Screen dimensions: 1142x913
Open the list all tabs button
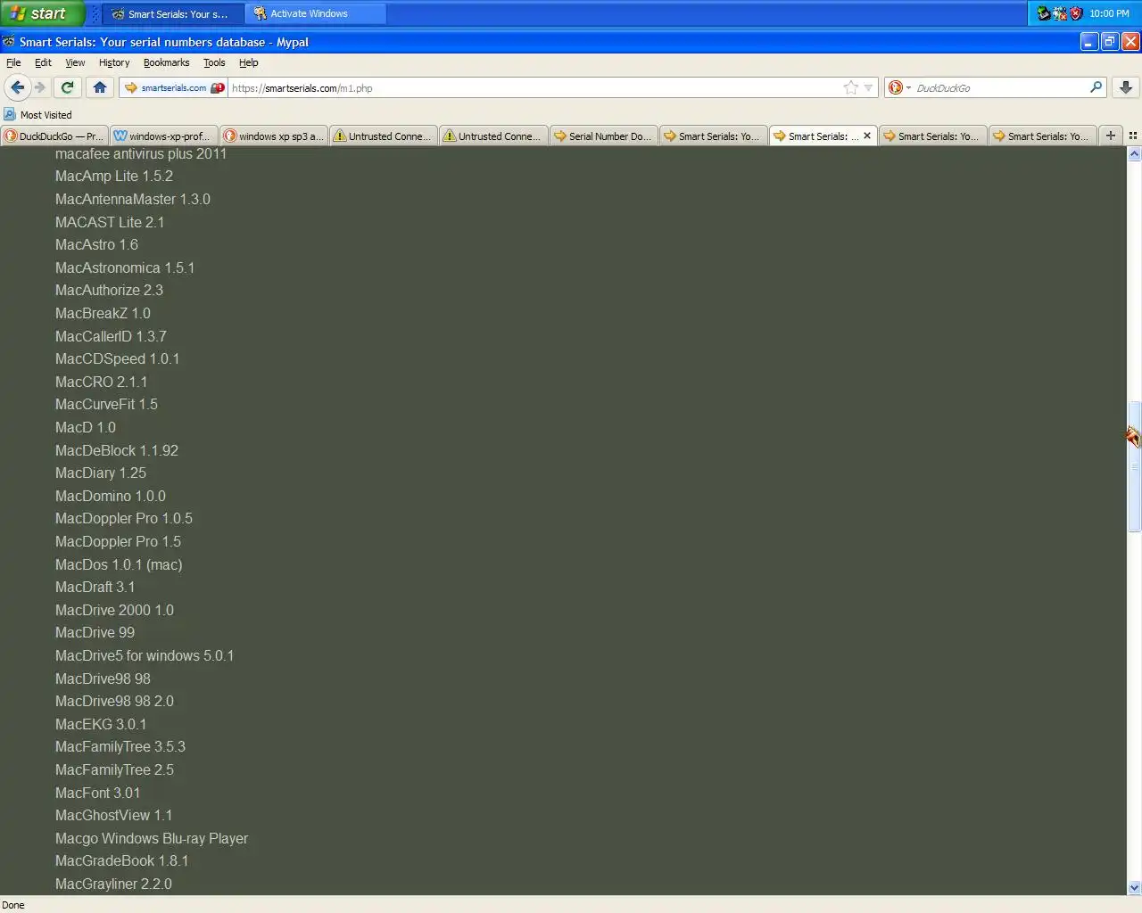pos(1133,136)
